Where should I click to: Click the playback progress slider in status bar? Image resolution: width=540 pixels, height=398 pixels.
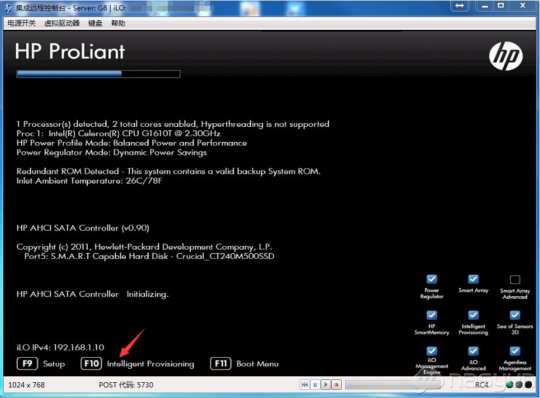393,385
